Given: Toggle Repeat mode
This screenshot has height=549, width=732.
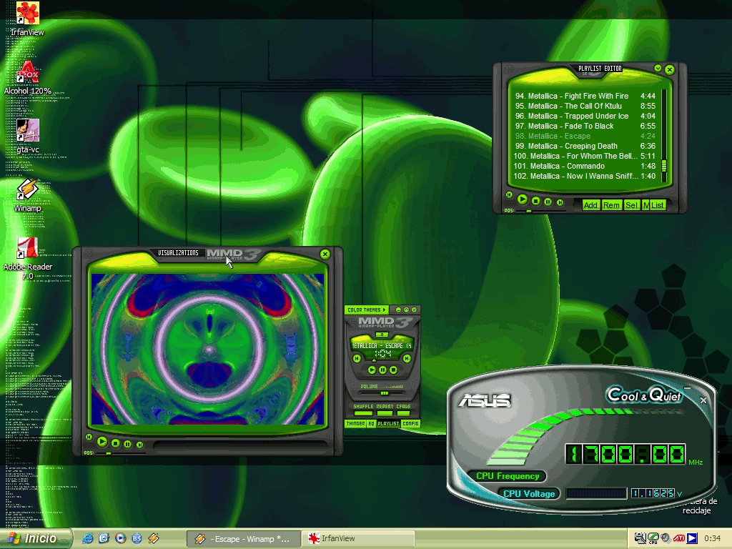Looking at the screenshot, I should [385, 412].
